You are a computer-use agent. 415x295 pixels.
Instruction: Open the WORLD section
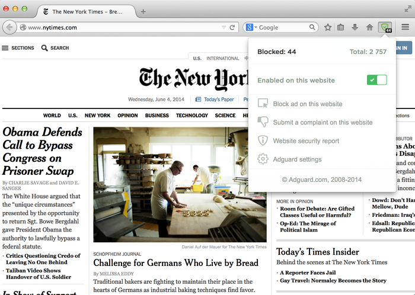(52, 116)
